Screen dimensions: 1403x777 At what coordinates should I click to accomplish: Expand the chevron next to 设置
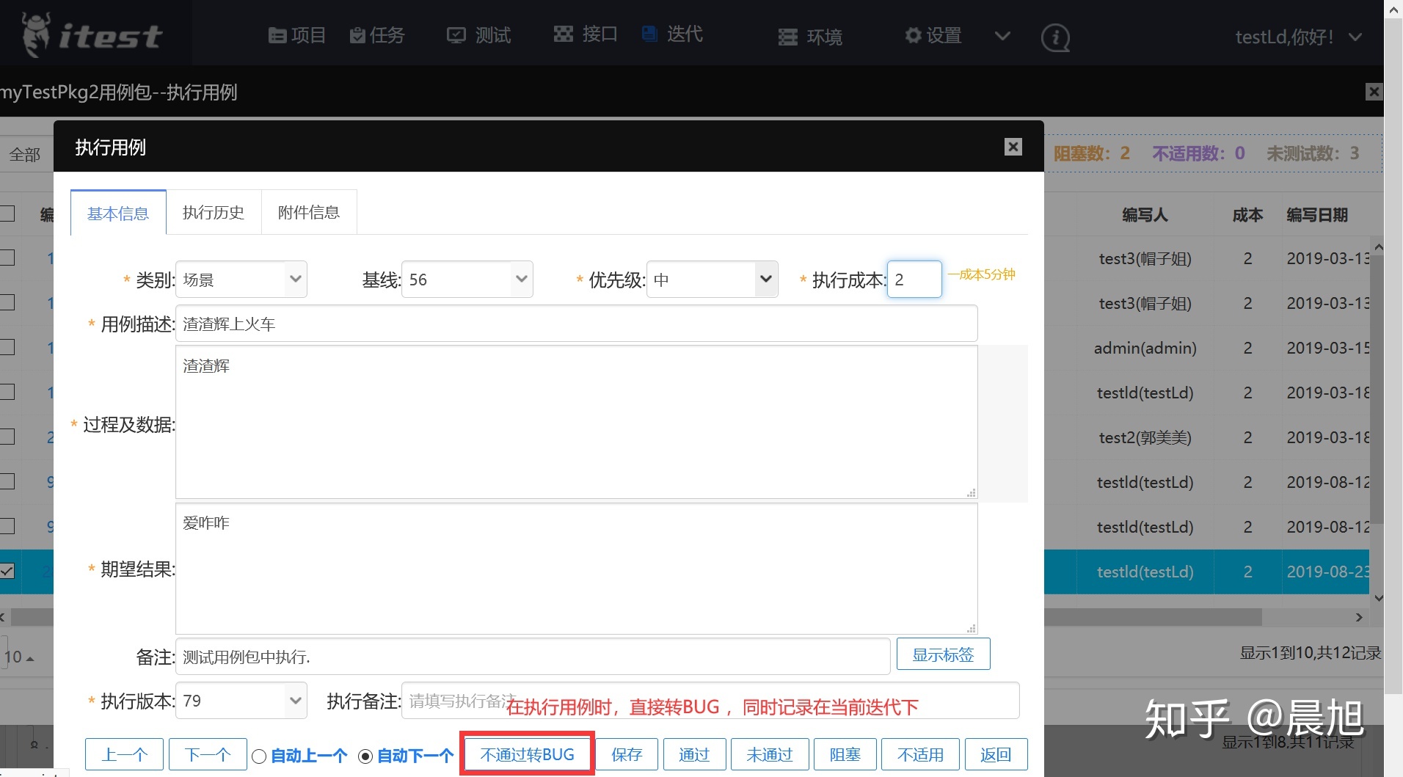(x=1002, y=35)
